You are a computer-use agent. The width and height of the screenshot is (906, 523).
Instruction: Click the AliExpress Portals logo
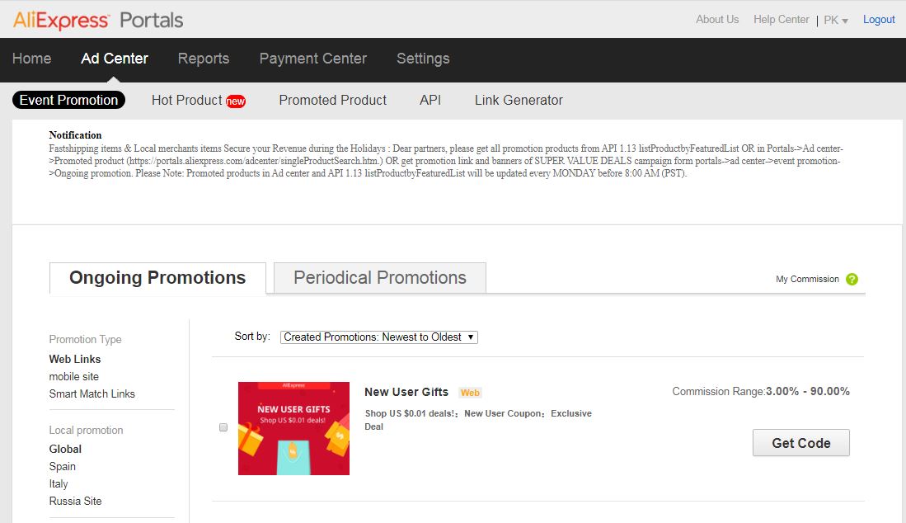pyautogui.click(x=98, y=21)
